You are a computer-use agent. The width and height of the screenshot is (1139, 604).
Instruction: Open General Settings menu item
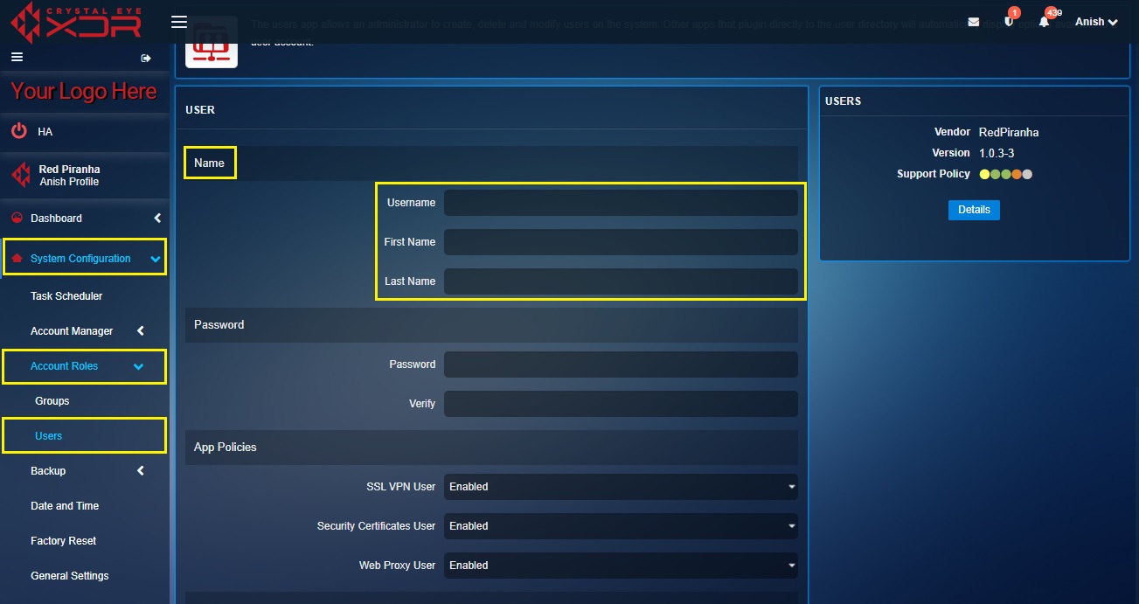[x=70, y=576]
